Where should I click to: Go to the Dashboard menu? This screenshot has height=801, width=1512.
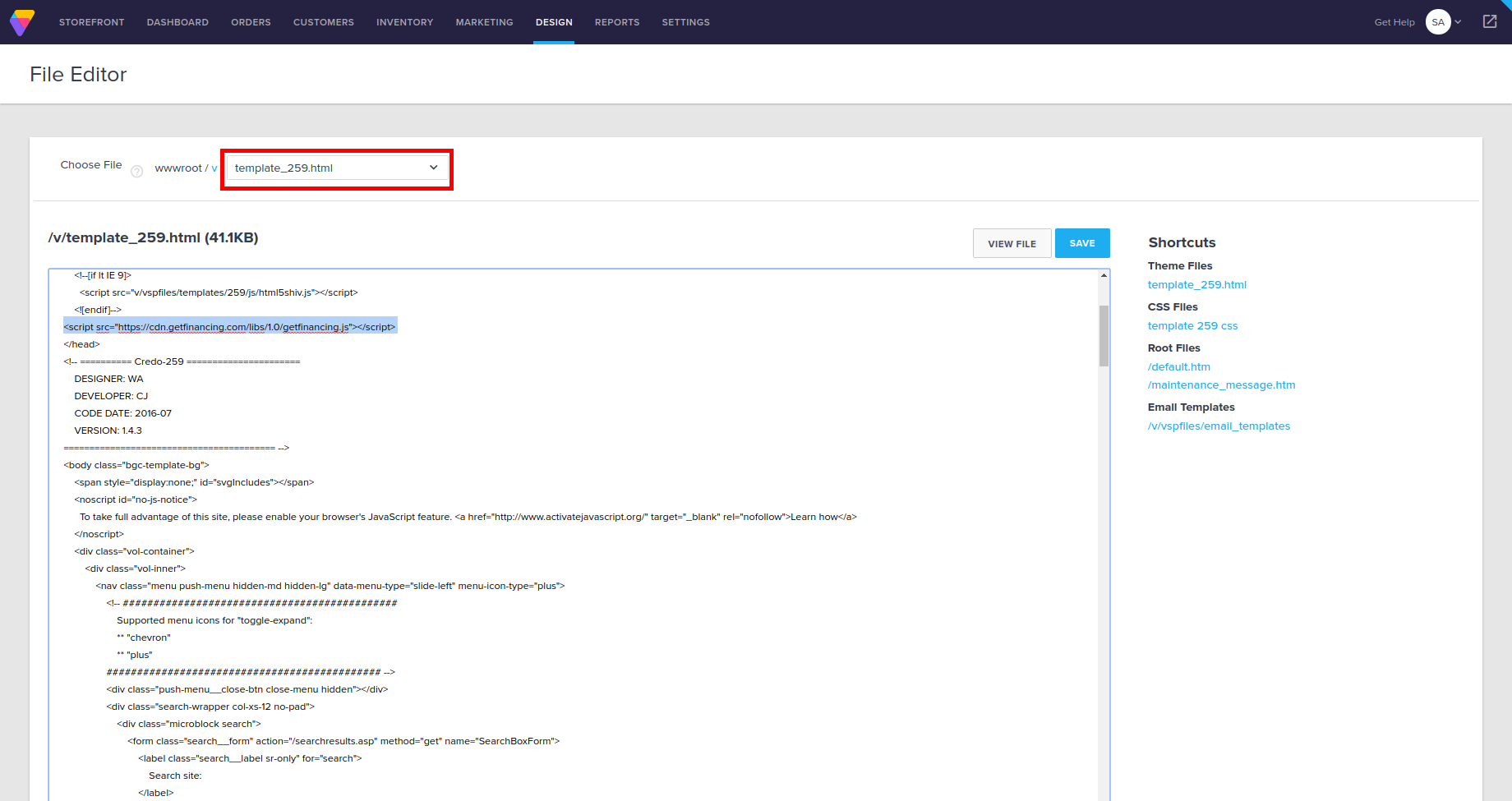pyautogui.click(x=177, y=22)
